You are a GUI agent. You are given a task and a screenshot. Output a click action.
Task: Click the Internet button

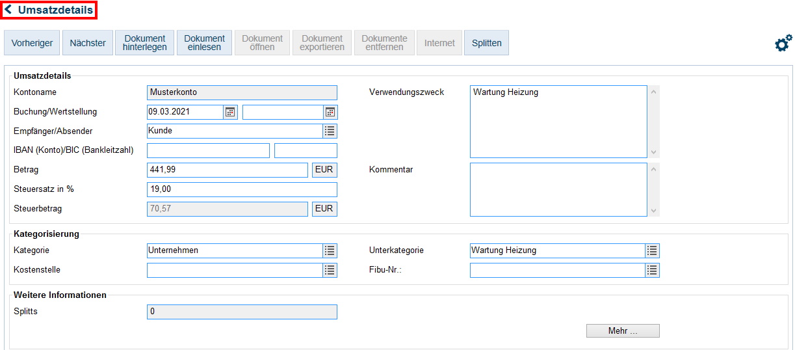tap(439, 43)
